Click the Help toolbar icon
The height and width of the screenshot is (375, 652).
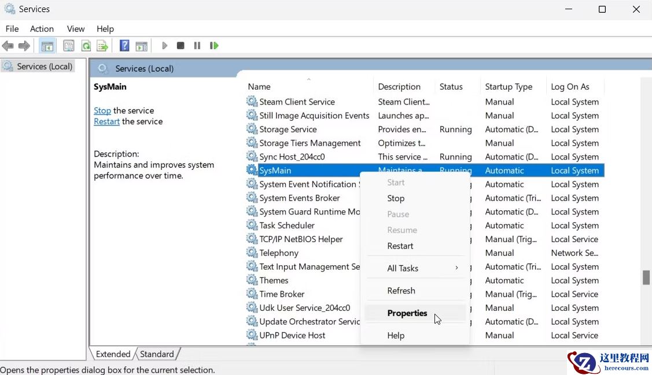tap(124, 45)
